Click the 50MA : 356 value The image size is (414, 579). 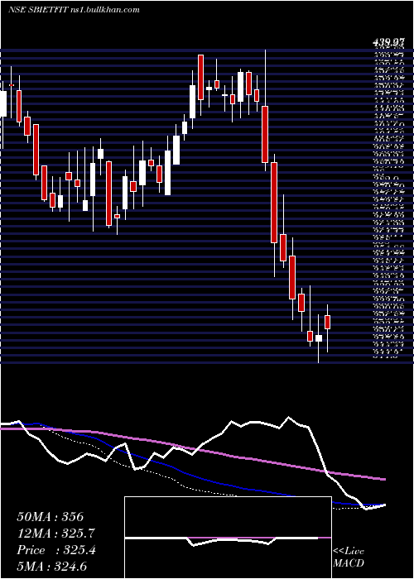[51, 517]
